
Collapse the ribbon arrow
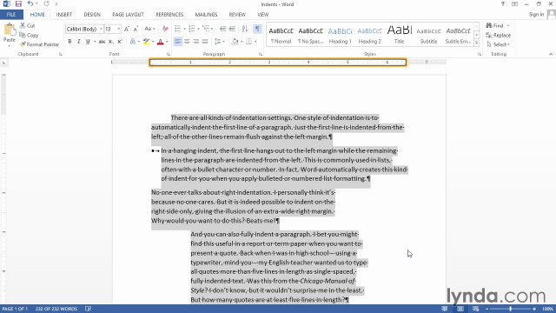point(550,54)
